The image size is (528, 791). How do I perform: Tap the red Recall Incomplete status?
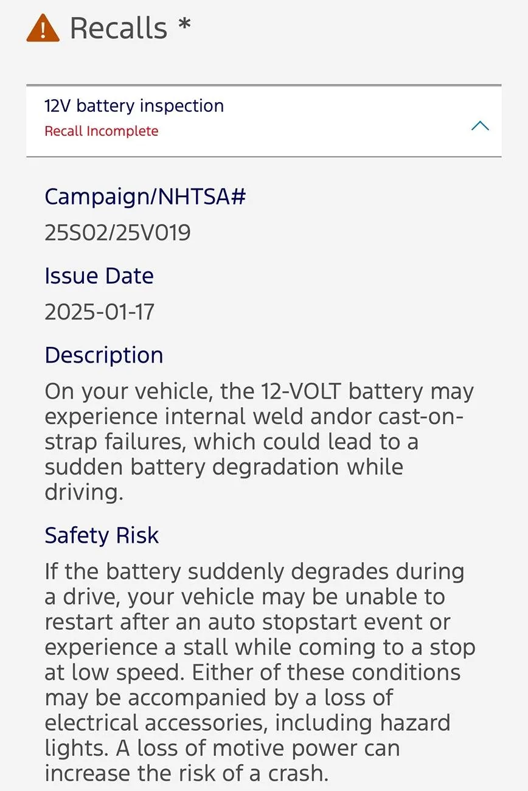coord(101,131)
